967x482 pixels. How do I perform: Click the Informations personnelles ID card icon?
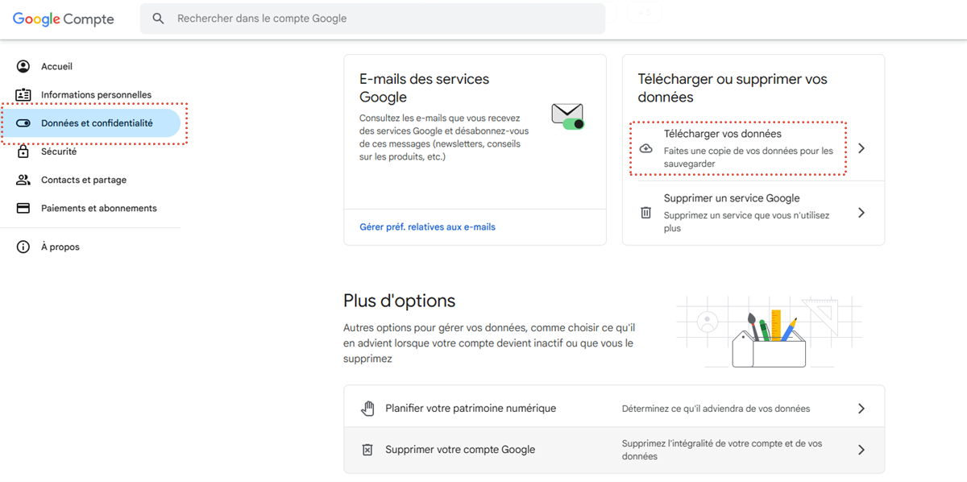pos(23,95)
